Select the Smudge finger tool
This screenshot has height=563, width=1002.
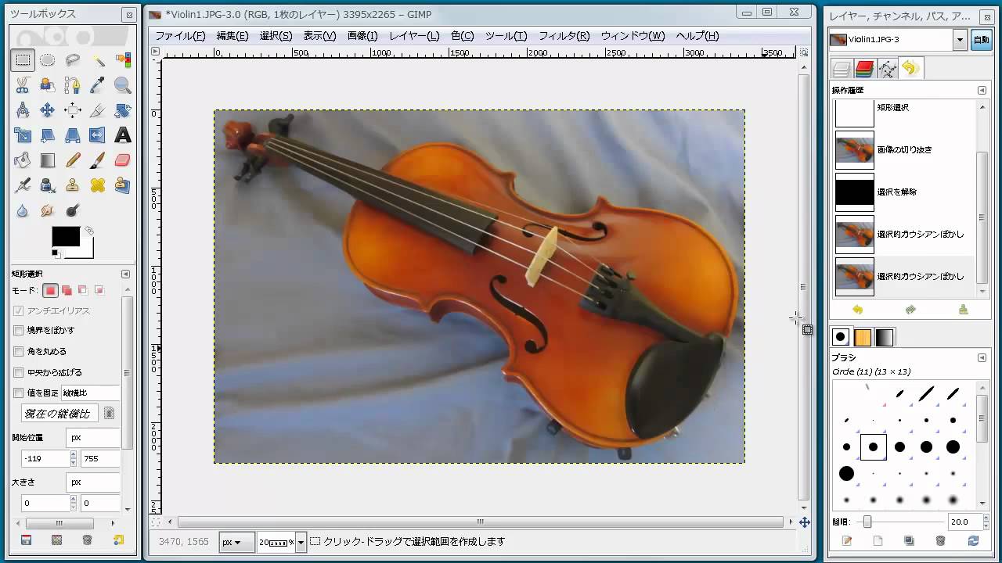pos(48,210)
